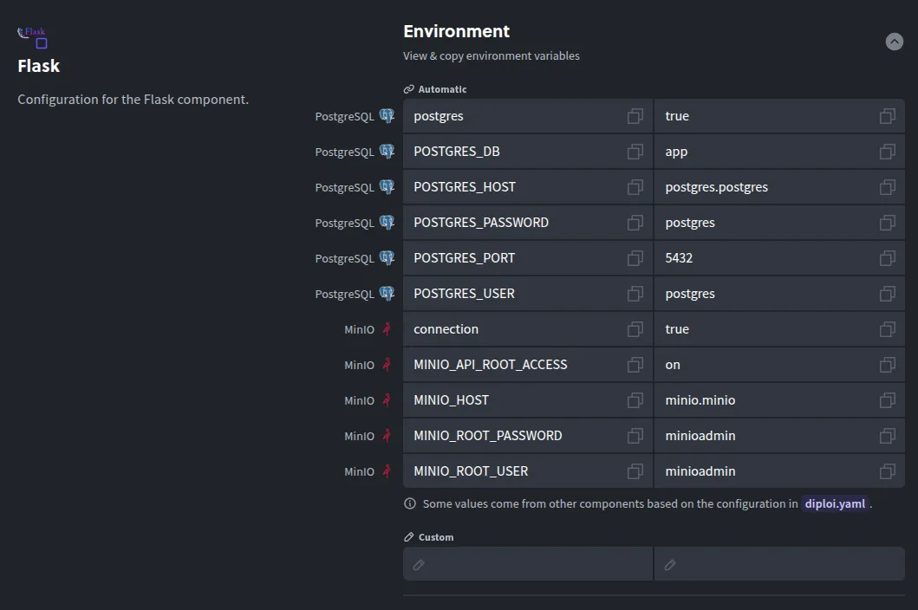Copy the POSTGRES_DB variable name
Screen dimensions: 918x610
[x=635, y=152]
